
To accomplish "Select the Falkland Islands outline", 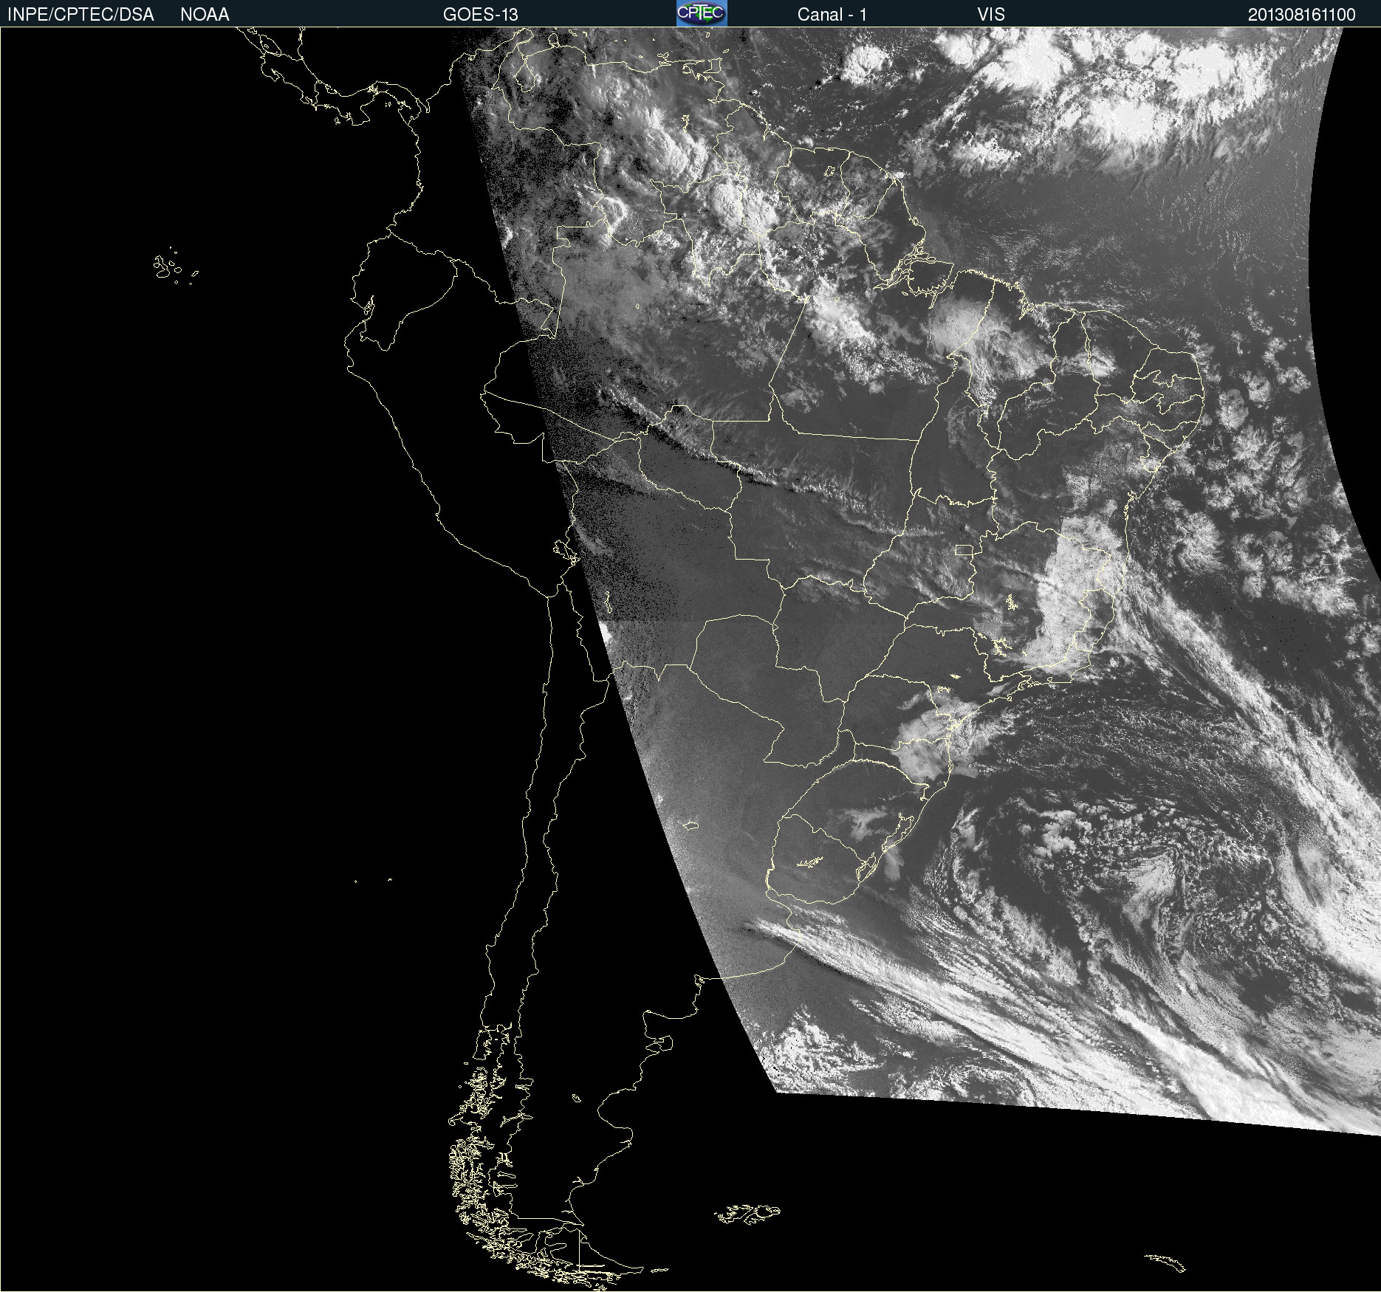I will (x=747, y=1214).
